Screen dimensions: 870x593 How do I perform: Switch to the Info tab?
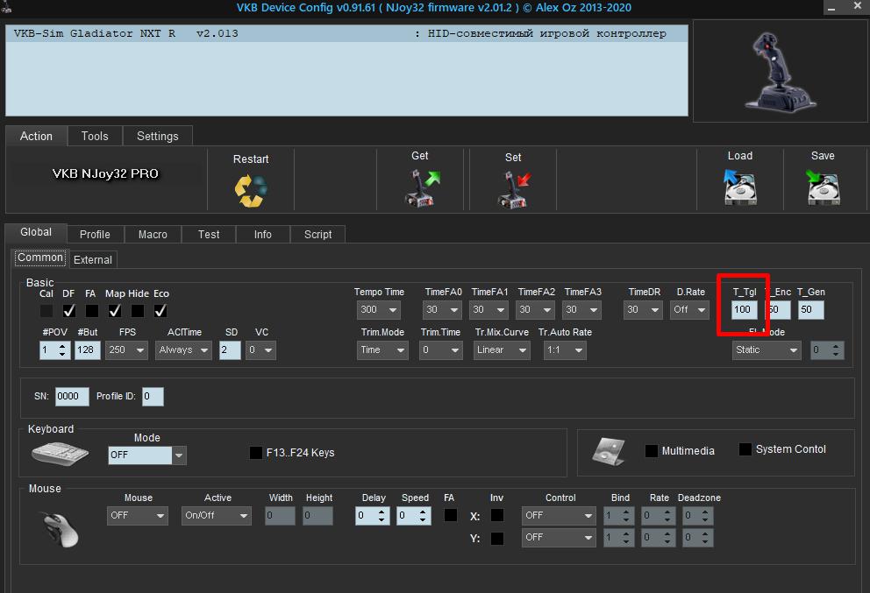click(262, 235)
